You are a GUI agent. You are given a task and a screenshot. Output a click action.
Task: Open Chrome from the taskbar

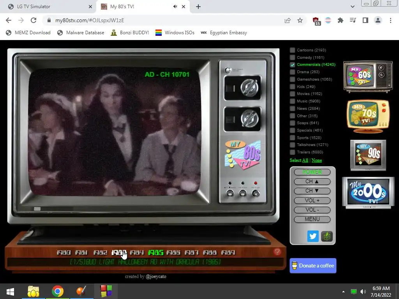[58, 291]
